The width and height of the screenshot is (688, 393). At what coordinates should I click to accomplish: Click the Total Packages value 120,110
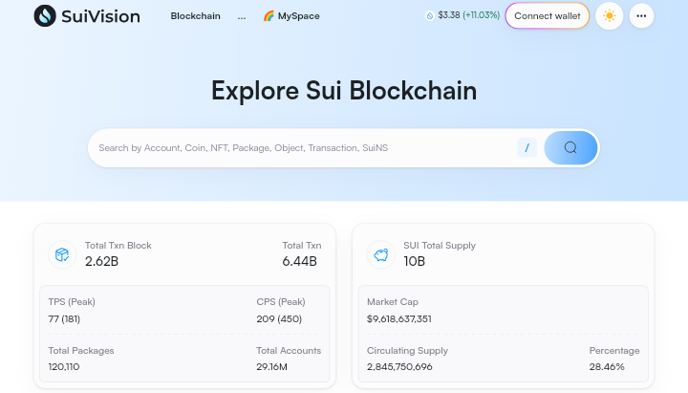pyautogui.click(x=64, y=367)
